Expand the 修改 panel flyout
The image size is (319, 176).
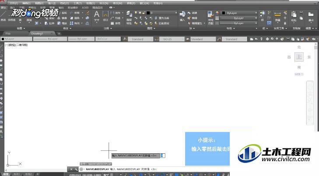pyautogui.click(x=67, y=28)
